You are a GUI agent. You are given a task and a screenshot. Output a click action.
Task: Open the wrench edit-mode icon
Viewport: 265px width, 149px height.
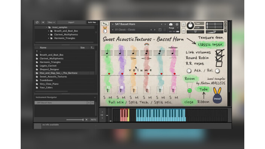click(105, 24)
